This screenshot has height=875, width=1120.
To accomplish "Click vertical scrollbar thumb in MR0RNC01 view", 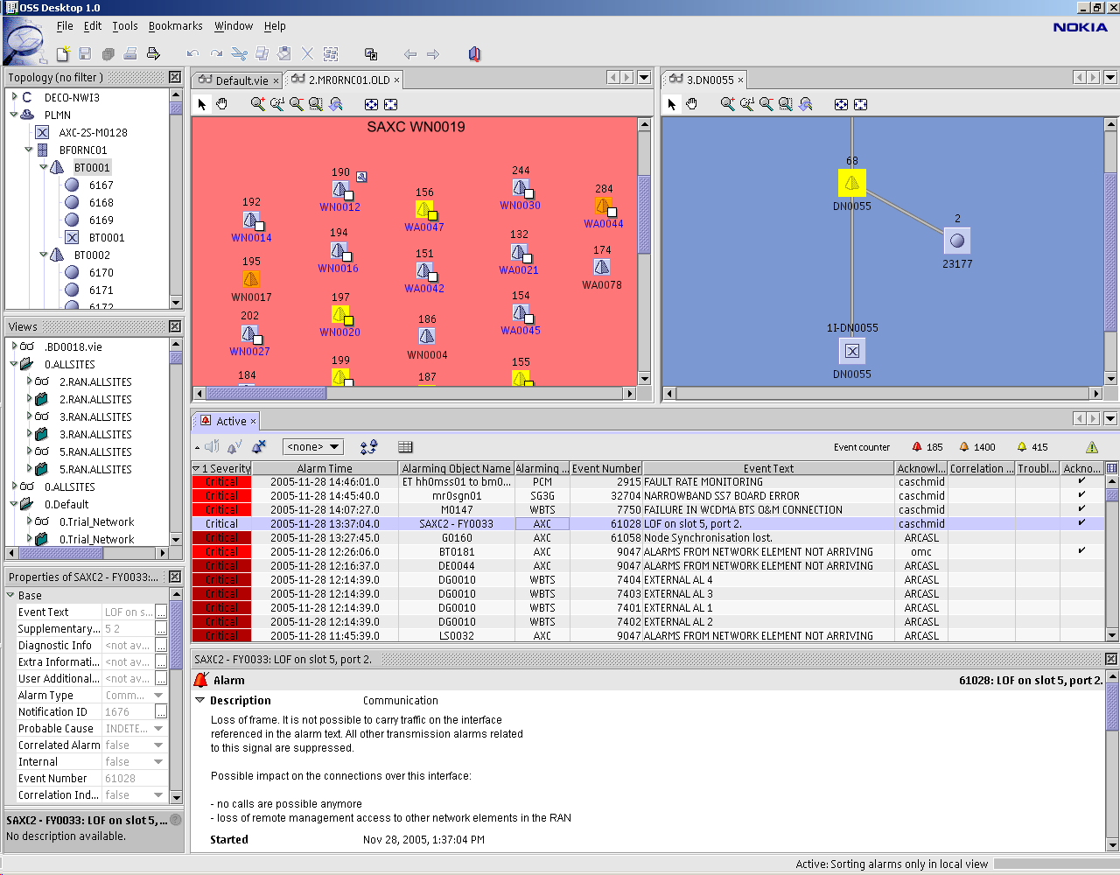I will (644, 214).
